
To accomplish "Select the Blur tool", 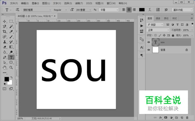I will (5, 52).
